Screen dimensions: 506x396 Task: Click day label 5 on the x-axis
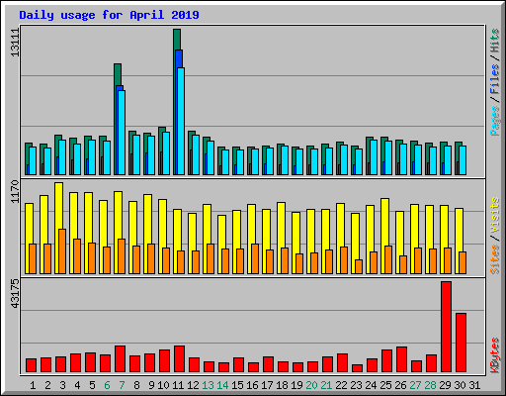[92, 385]
